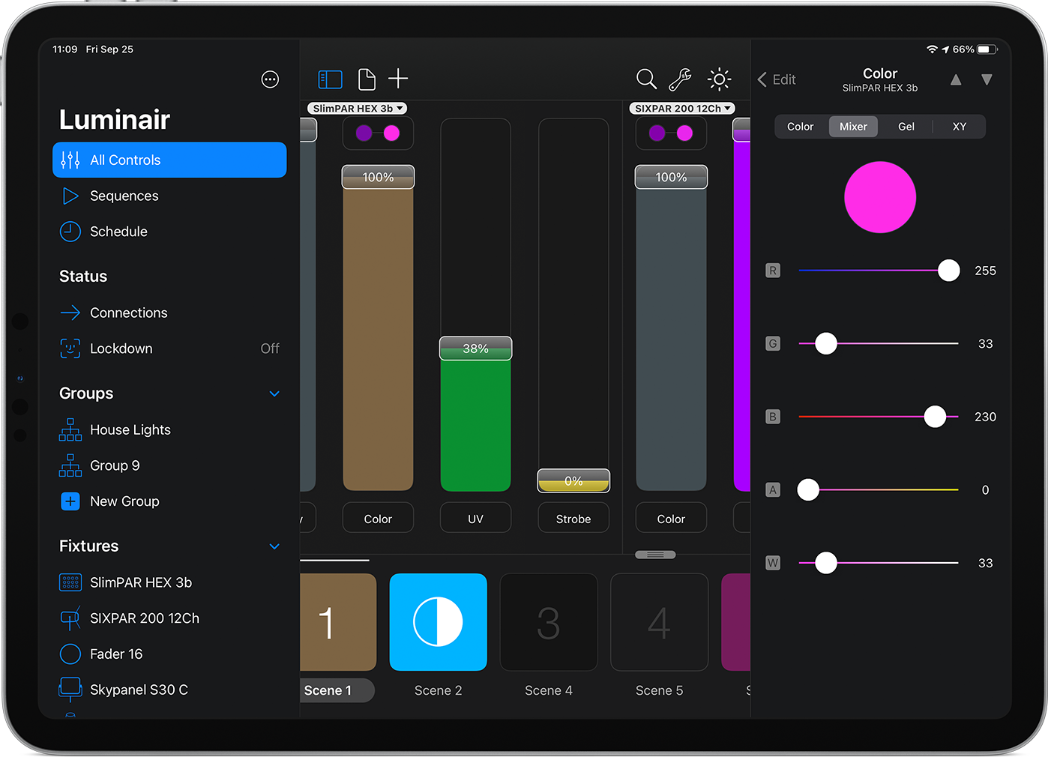This screenshot has width=1048, height=757.
Task: Go back with Edit button
Action: point(777,79)
